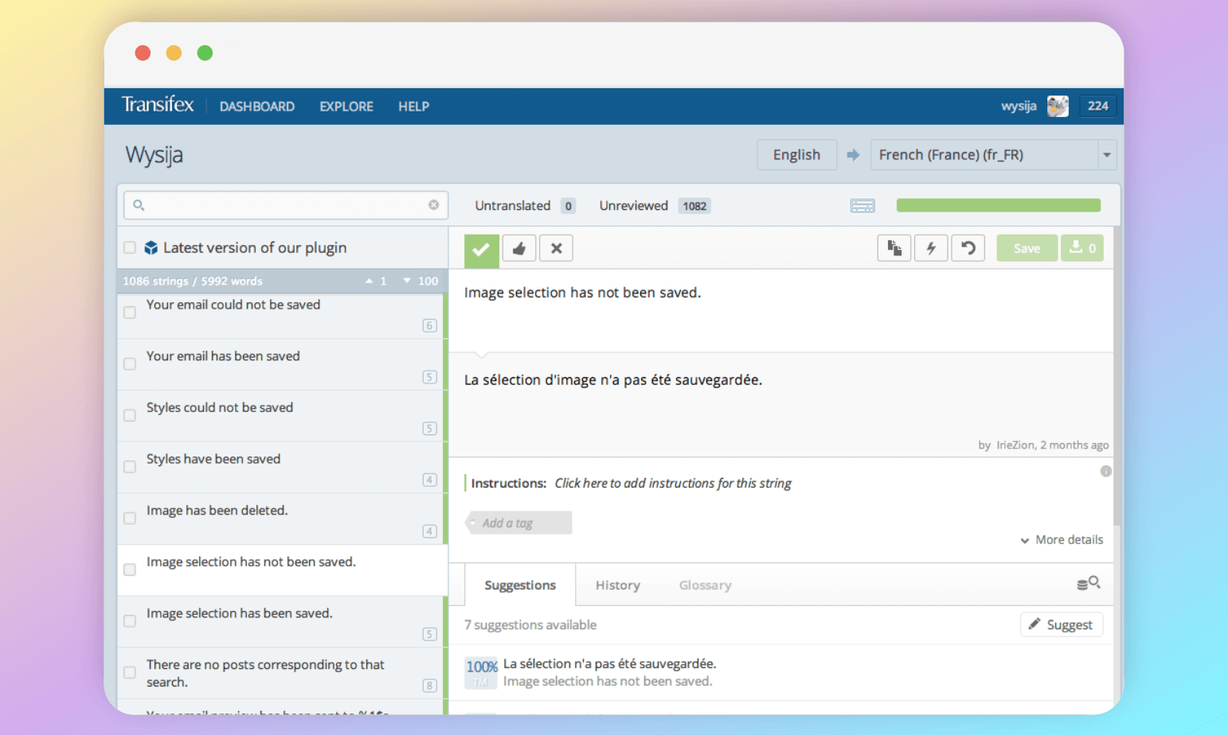Filter by Untranslated strings
Screen dimensions: 1228x735
click(525, 206)
